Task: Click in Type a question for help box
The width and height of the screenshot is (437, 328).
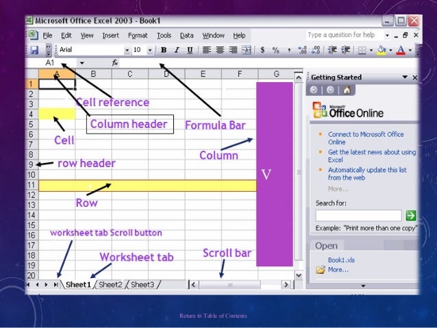Action: coord(345,35)
